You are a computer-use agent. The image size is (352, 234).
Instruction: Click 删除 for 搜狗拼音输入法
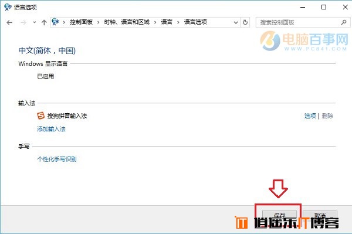point(327,116)
